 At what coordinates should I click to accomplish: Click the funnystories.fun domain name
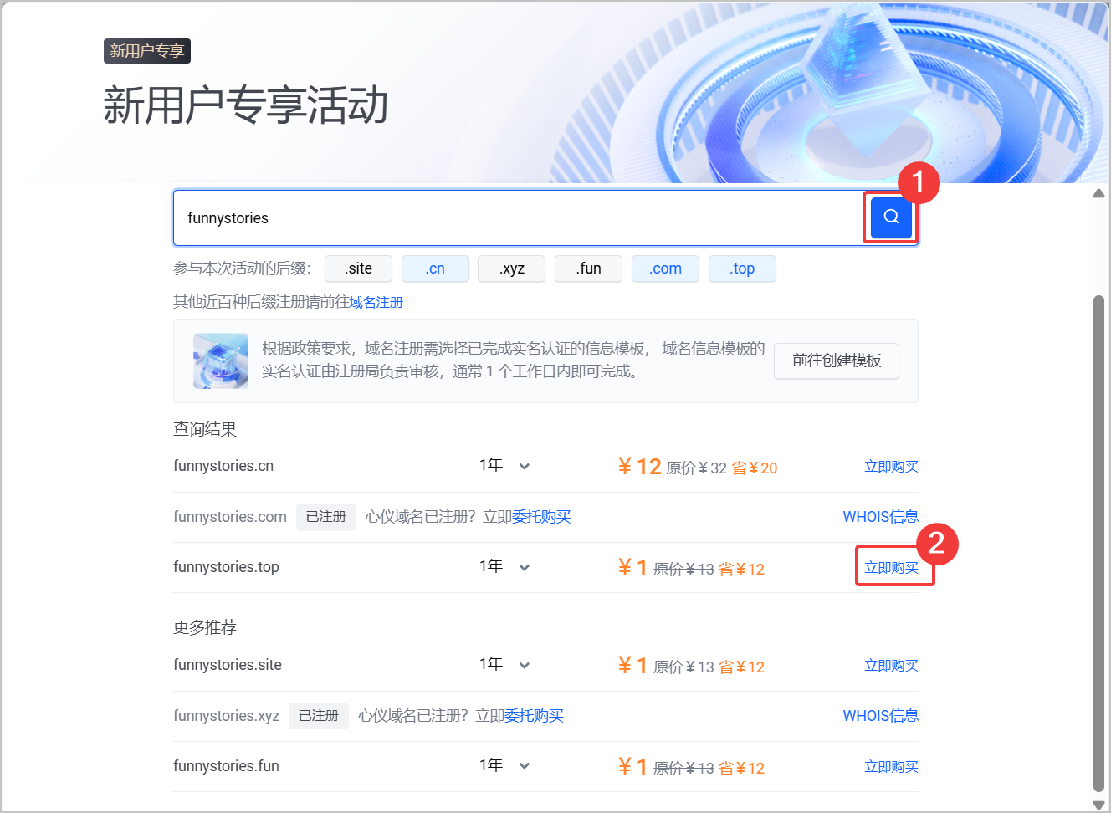coord(226,766)
